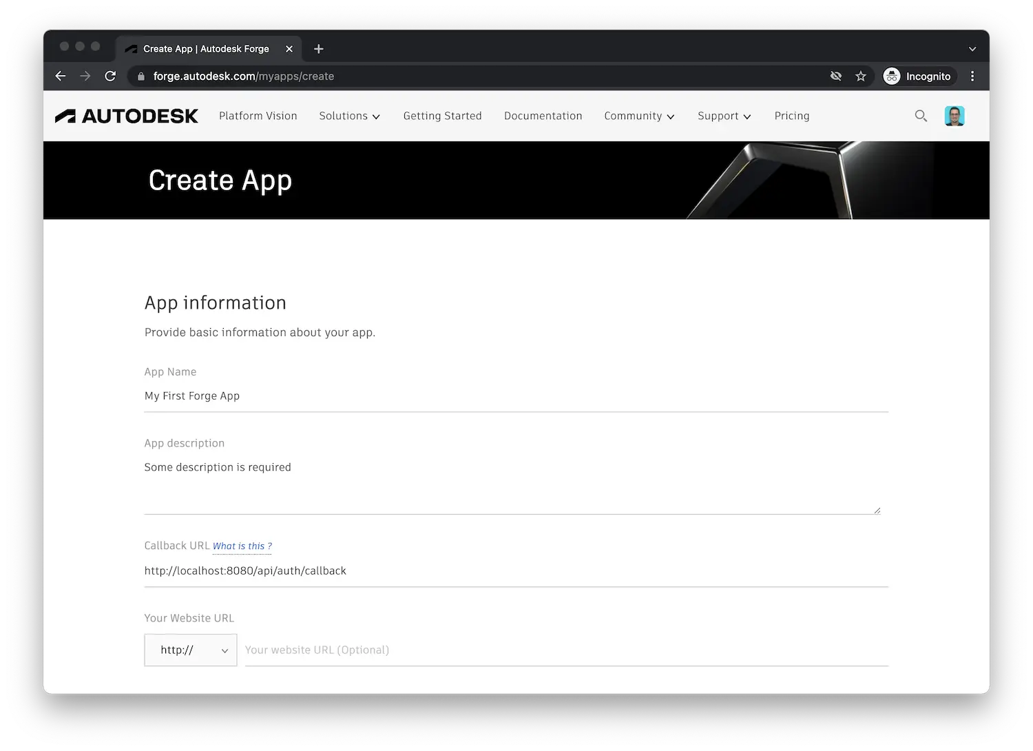The height and width of the screenshot is (751, 1033).
Task: Open a new tab with the plus button
Action: coord(318,49)
